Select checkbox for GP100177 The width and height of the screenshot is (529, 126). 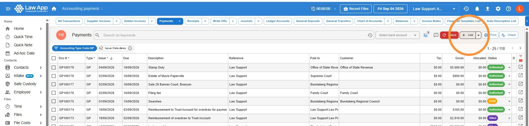tap(54, 84)
